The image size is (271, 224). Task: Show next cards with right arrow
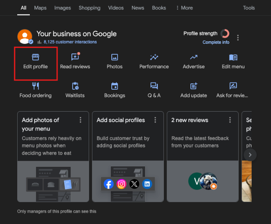250,155
